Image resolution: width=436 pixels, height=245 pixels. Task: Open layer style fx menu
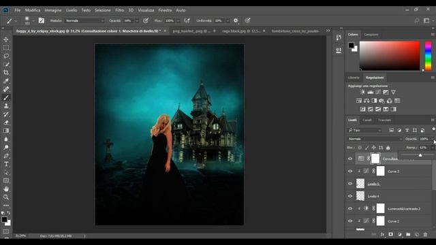pos(382,235)
